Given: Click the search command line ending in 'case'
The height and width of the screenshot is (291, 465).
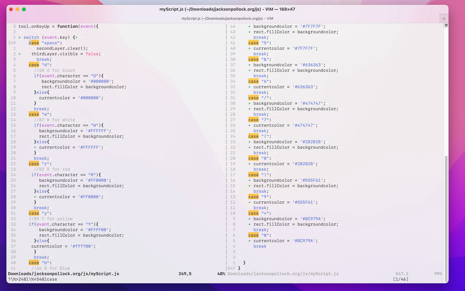Looking at the screenshot, I should click(x=33, y=279).
